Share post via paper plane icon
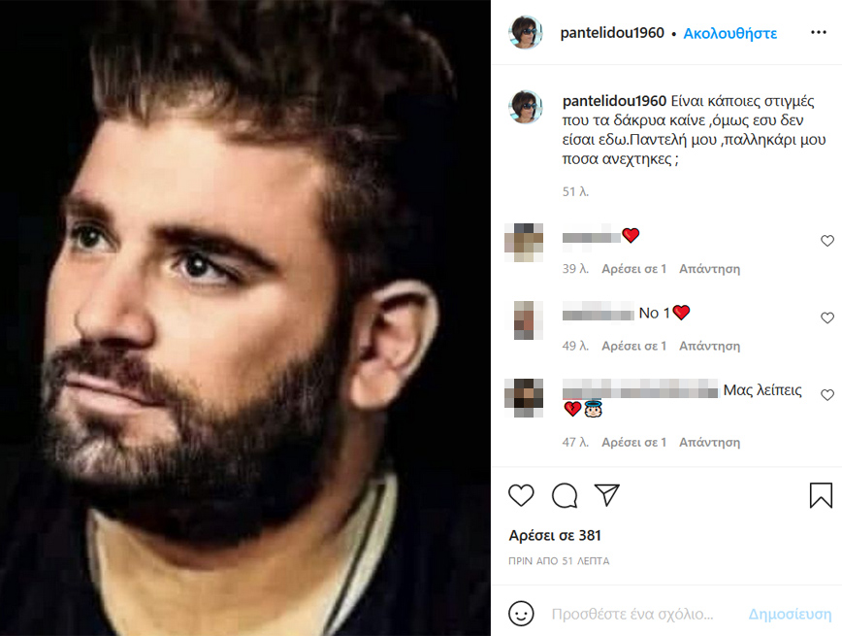The height and width of the screenshot is (636, 842). (607, 494)
